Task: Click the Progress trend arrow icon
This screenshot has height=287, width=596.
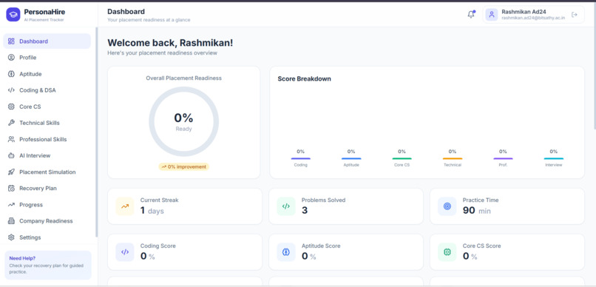Action: (11, 204)
